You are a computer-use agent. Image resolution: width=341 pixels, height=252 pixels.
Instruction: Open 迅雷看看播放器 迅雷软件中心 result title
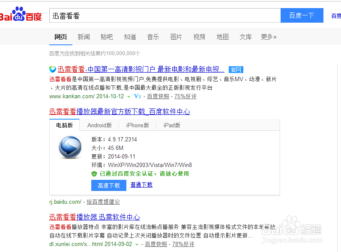[95, 217]
